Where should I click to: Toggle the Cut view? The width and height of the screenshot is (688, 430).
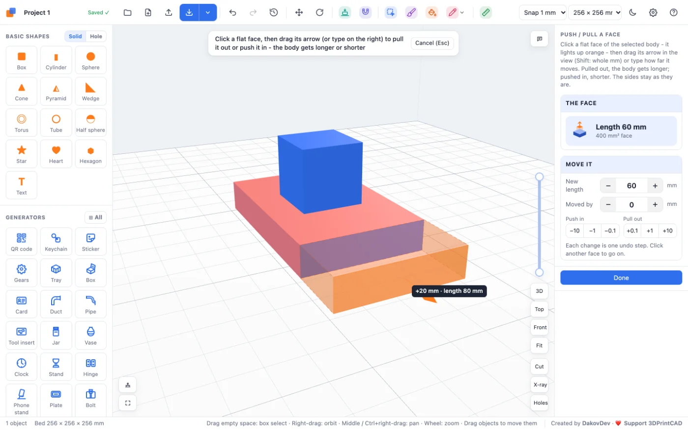click(x=540, y=367)
